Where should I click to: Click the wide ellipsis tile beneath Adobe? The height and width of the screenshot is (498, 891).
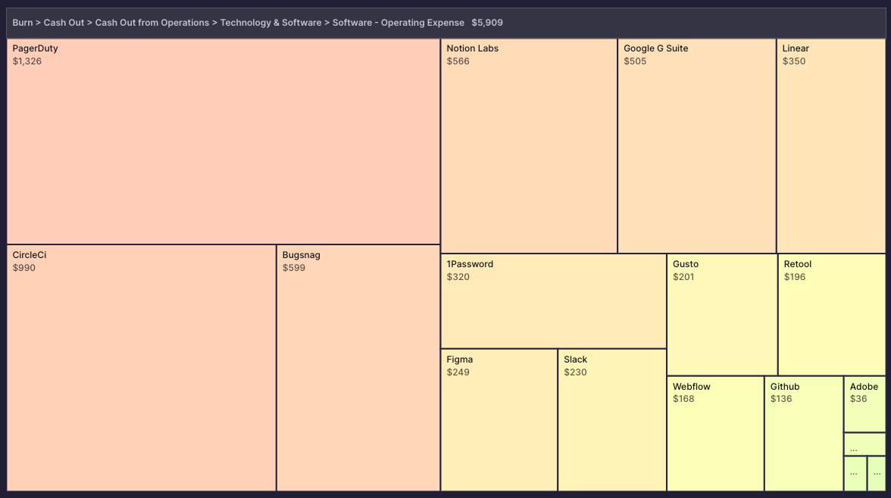[x=865, y=444]
